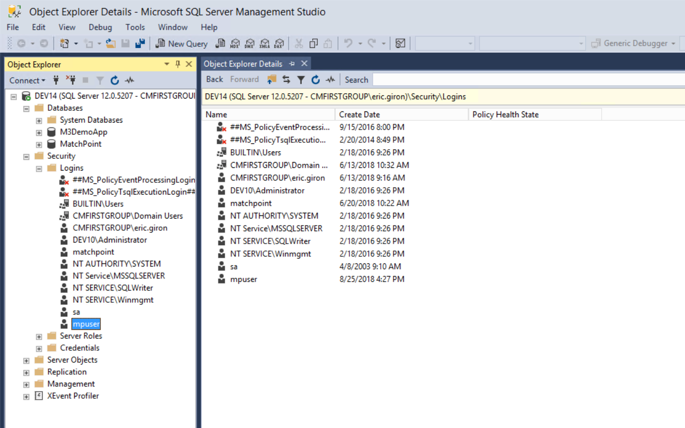Sort by the Name column header
The width and height of the screenshot is (685, 428).
click(269, 114)
